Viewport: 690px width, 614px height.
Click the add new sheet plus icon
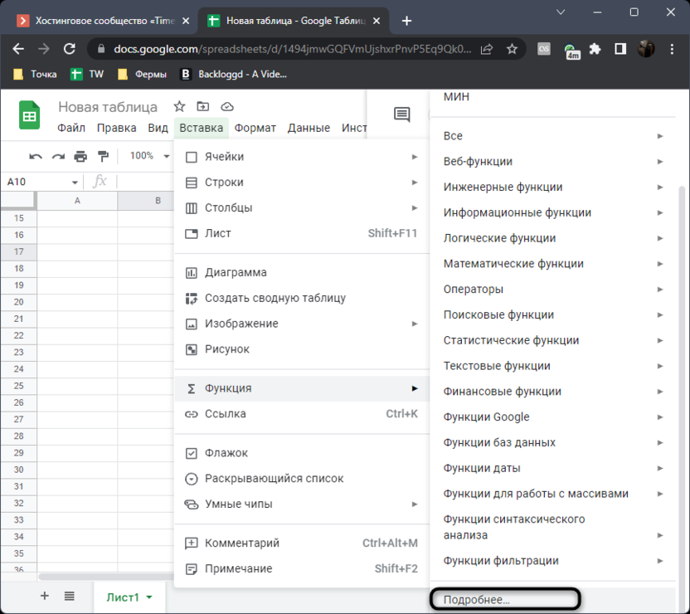click(45, 596)
